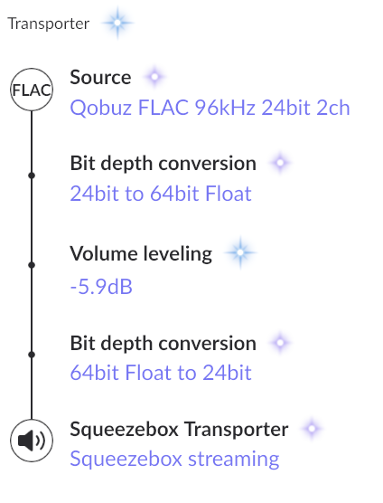Click the Source heading

(100, 77)
